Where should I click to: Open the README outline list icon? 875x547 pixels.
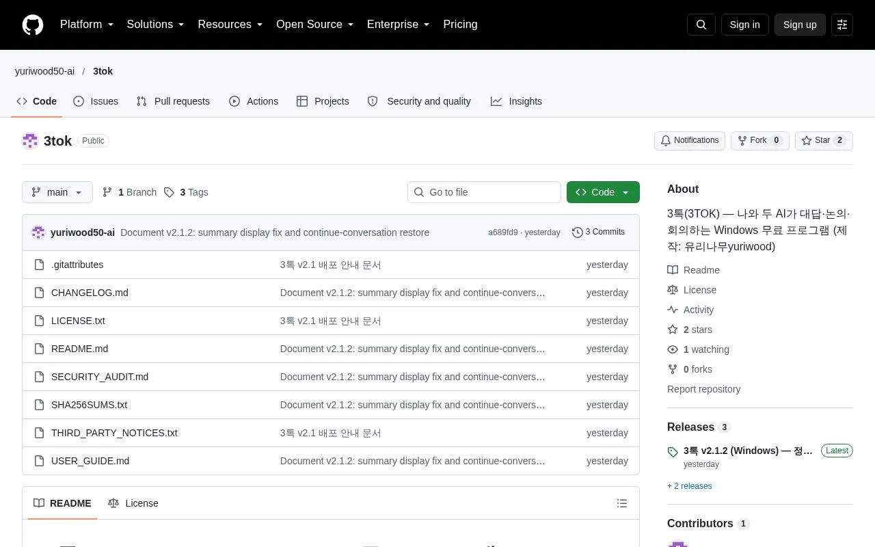(x=622, y=503)
